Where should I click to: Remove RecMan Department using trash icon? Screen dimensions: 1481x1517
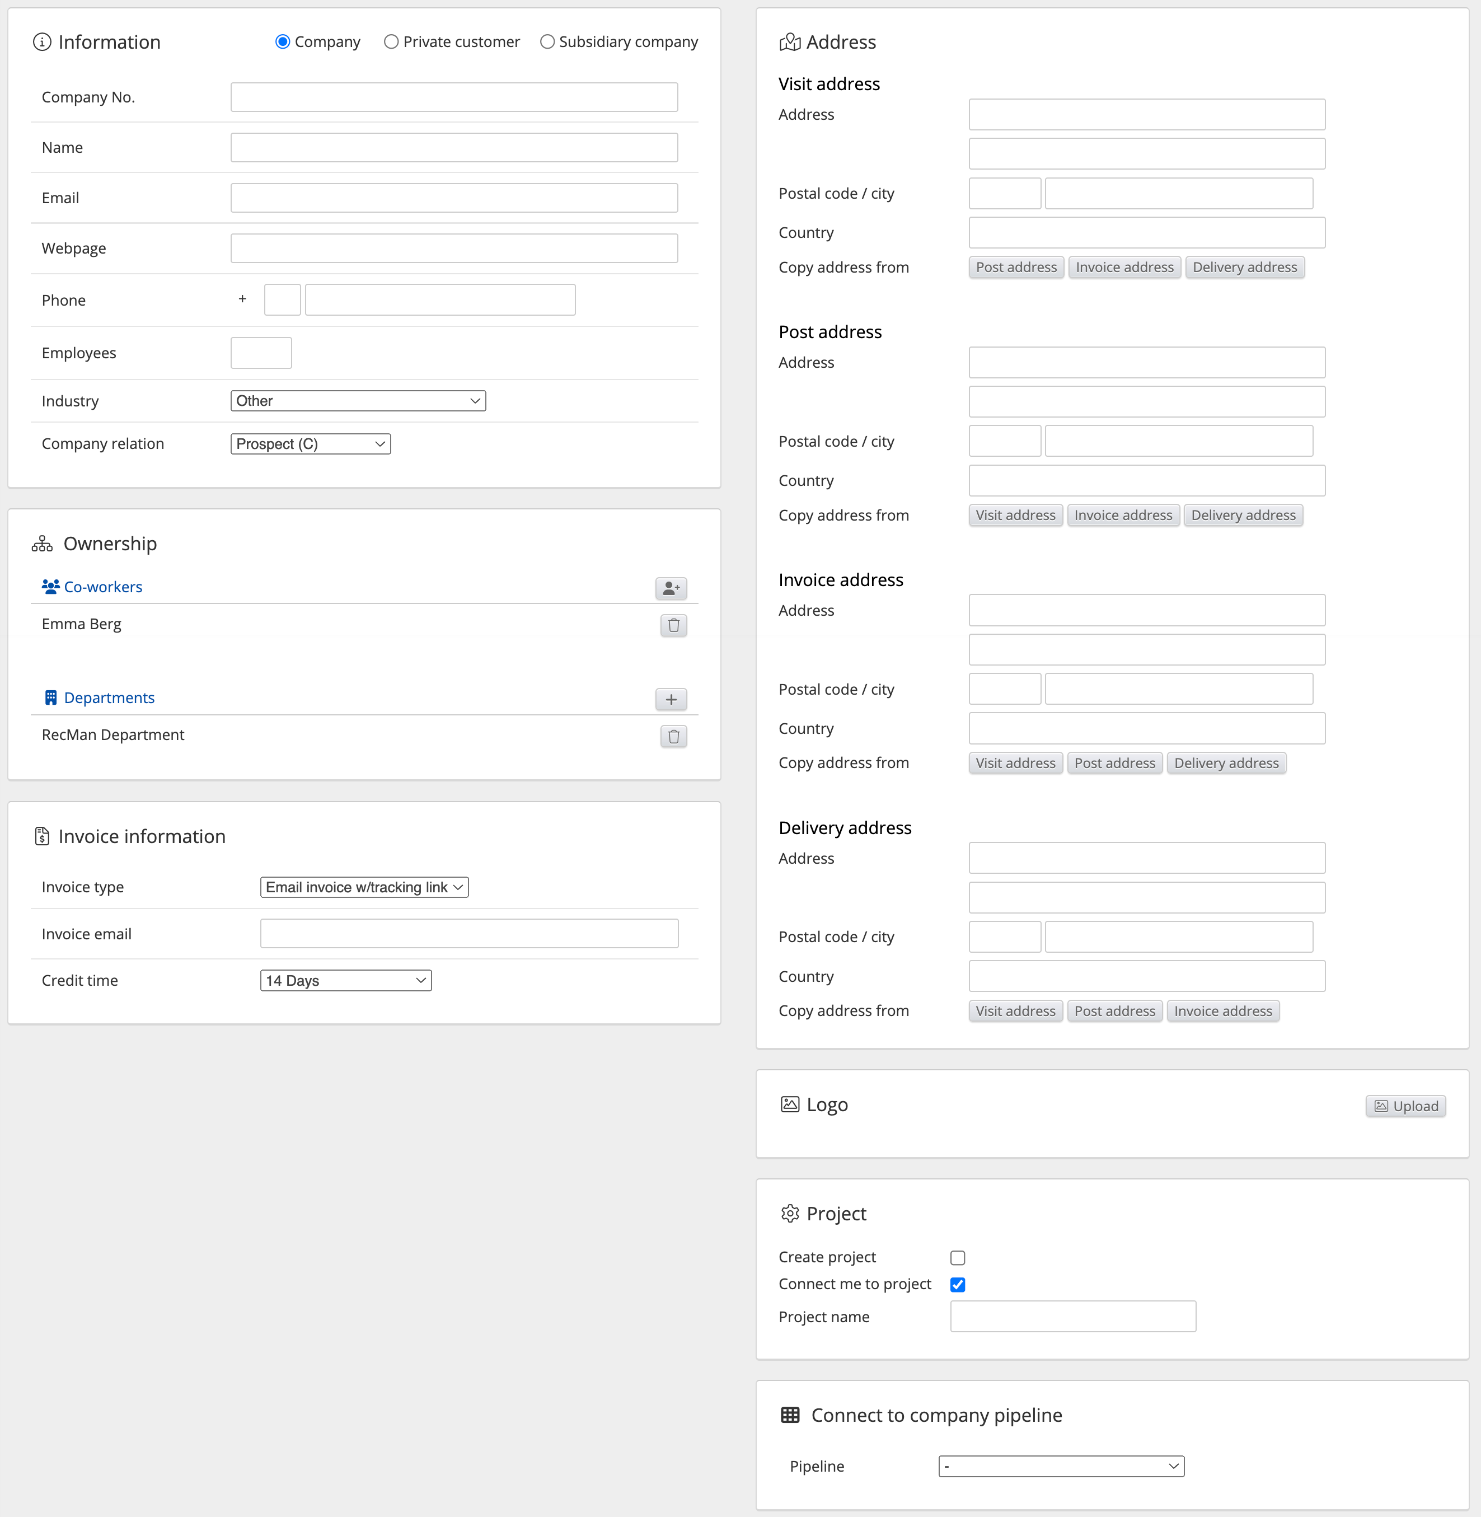point(673,736)
